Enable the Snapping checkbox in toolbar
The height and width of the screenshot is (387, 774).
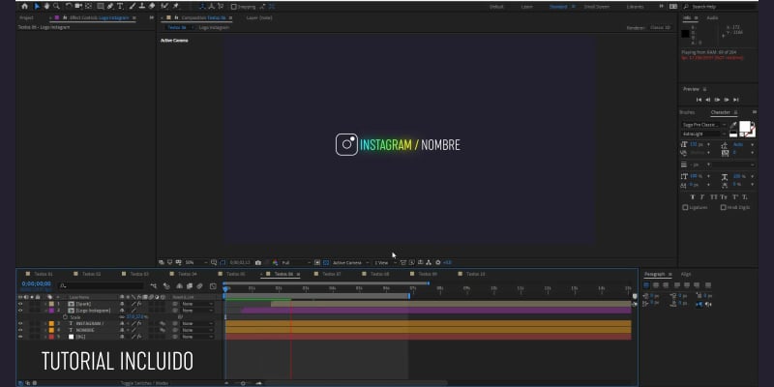234,7
